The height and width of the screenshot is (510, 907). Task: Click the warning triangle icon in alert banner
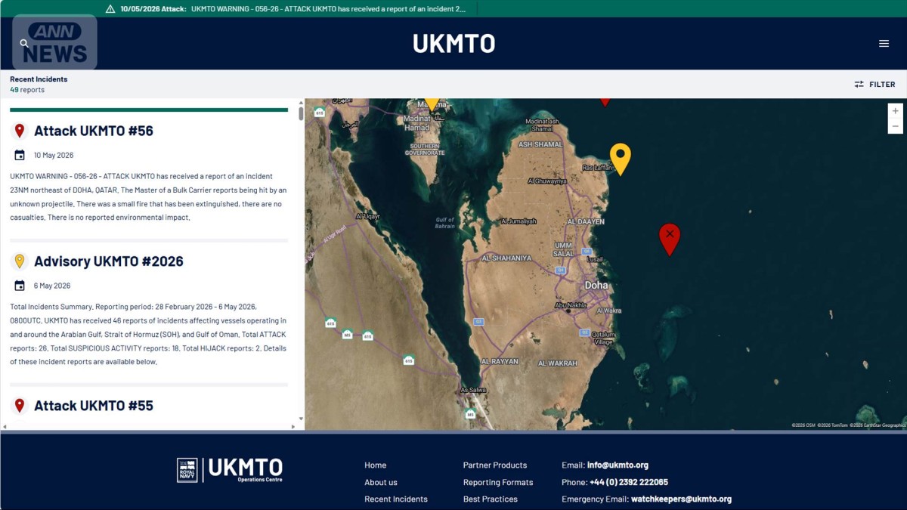coord(110,9)
